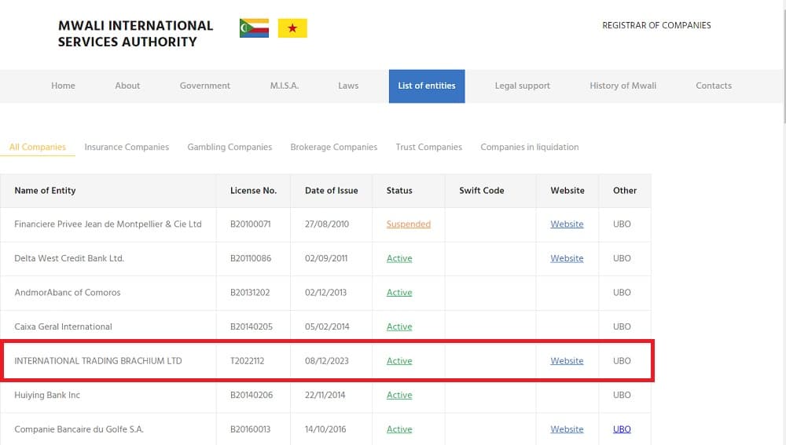Click UBO in the Huiying Bank Inc row
The height and width of the screenshot is (445, 786).
(622, 395)
